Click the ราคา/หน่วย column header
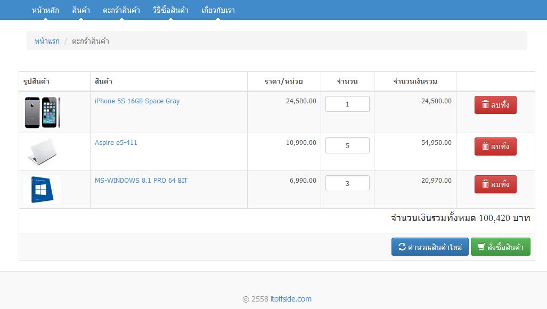This screenshot has height=309, width=547. [283, 82]
